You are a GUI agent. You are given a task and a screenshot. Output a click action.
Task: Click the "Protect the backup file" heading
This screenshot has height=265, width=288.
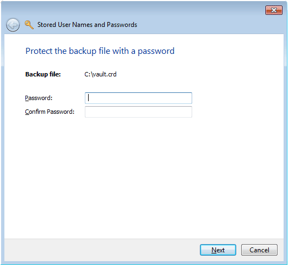pos(100,51)
